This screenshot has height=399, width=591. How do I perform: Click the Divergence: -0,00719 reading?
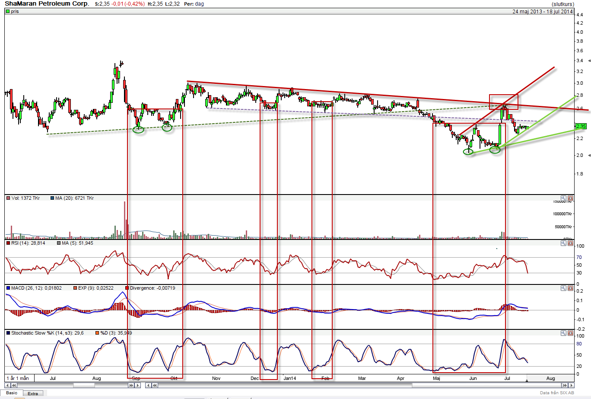coord(153,288)
